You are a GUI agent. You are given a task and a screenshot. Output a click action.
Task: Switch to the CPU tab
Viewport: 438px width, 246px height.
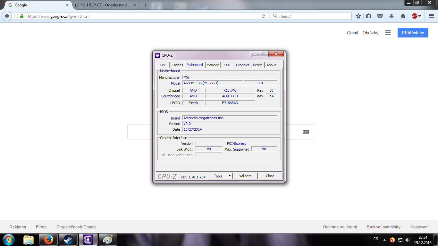(x=163, y=65)
